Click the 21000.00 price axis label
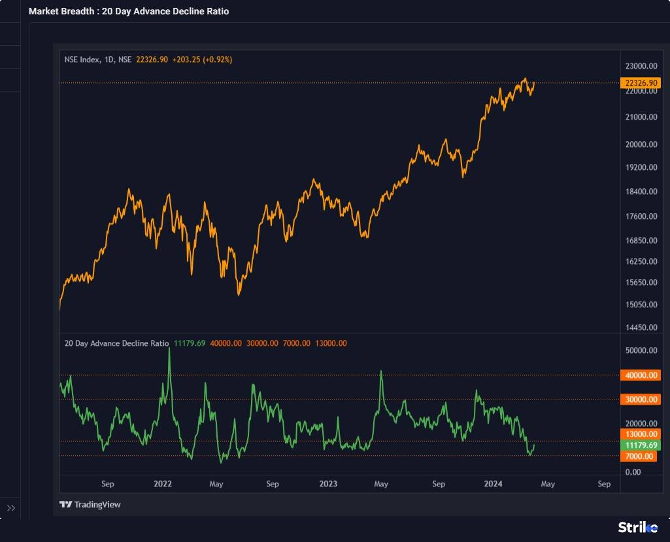The width and height of the screenshot is (670, 542). (641, 117)
